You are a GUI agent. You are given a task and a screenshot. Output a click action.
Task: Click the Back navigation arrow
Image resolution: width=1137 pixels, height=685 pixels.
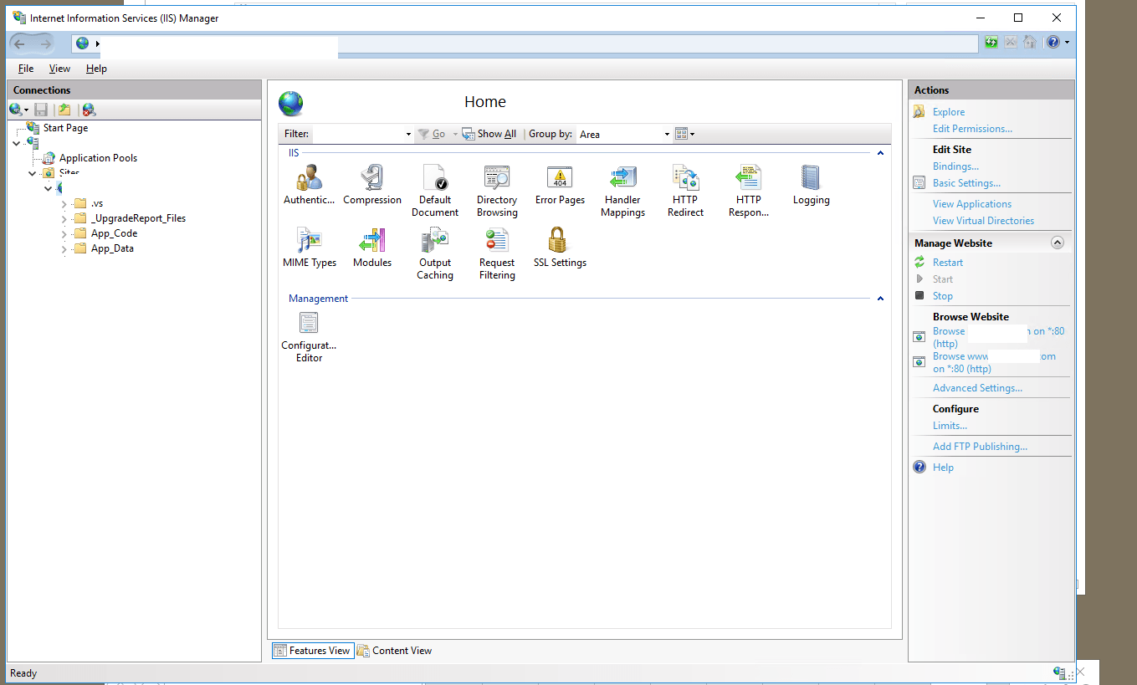point(19,43)
